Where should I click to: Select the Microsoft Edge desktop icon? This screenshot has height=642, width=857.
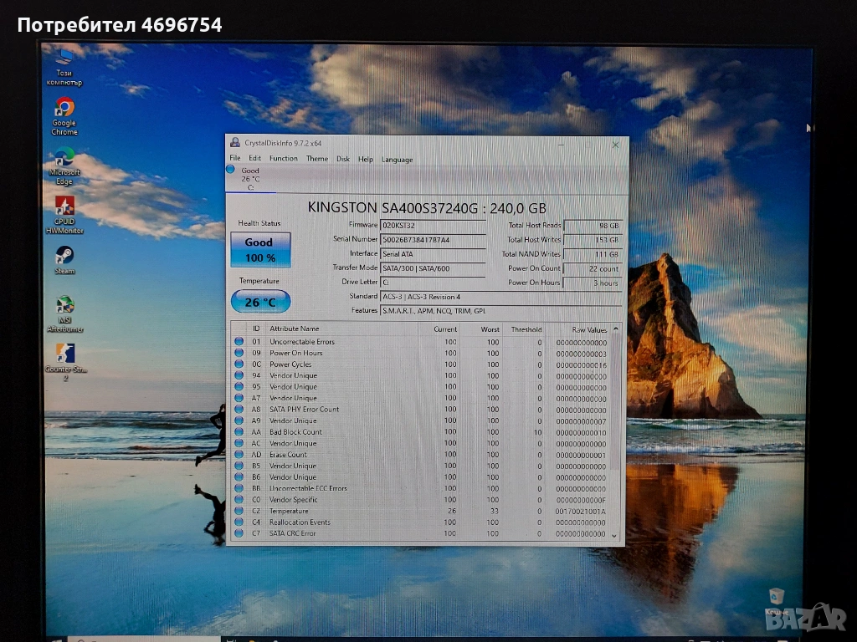(64, 157)
